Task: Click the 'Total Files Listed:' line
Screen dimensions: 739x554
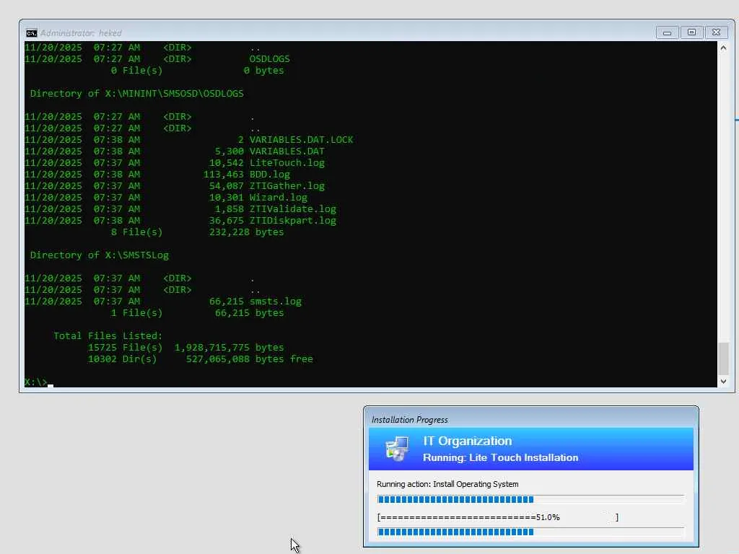Action: [x=108, y=336]
